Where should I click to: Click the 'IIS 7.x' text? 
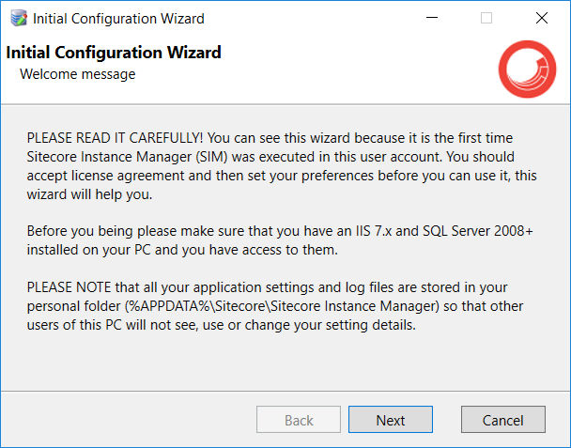(x=373, y=231)
